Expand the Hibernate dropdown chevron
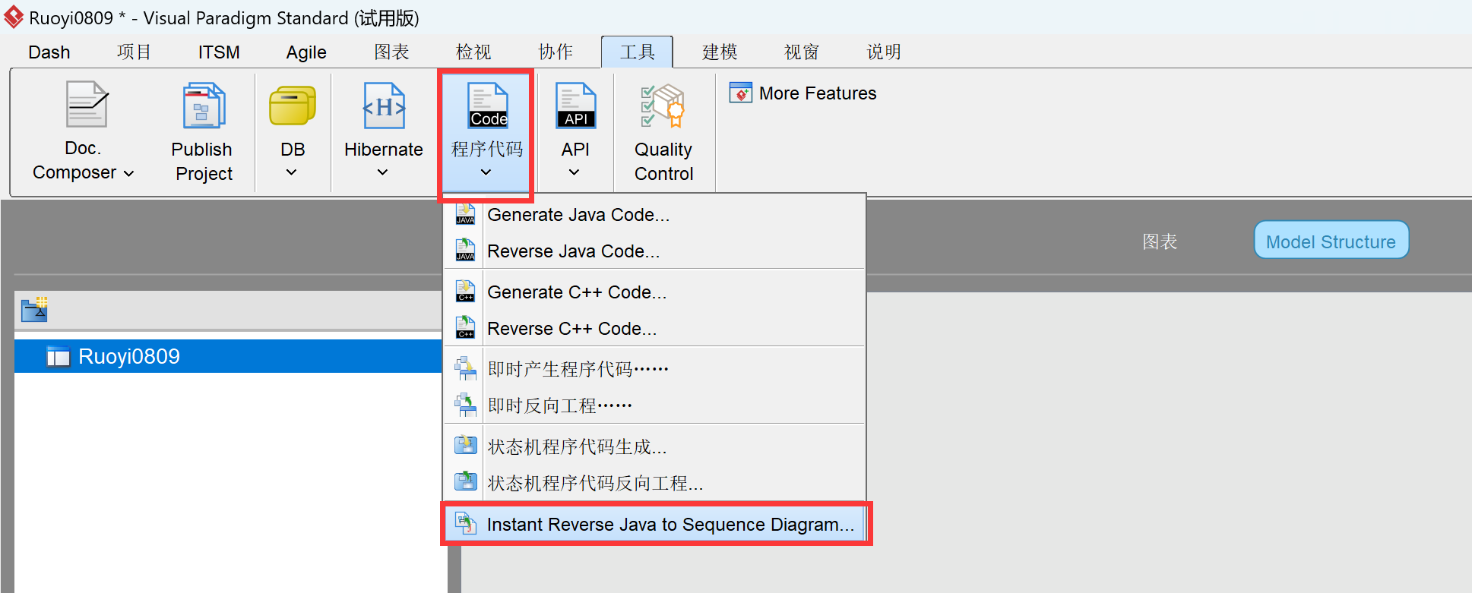The width and height of the screenshot is (1472, 593). point(383,172)
